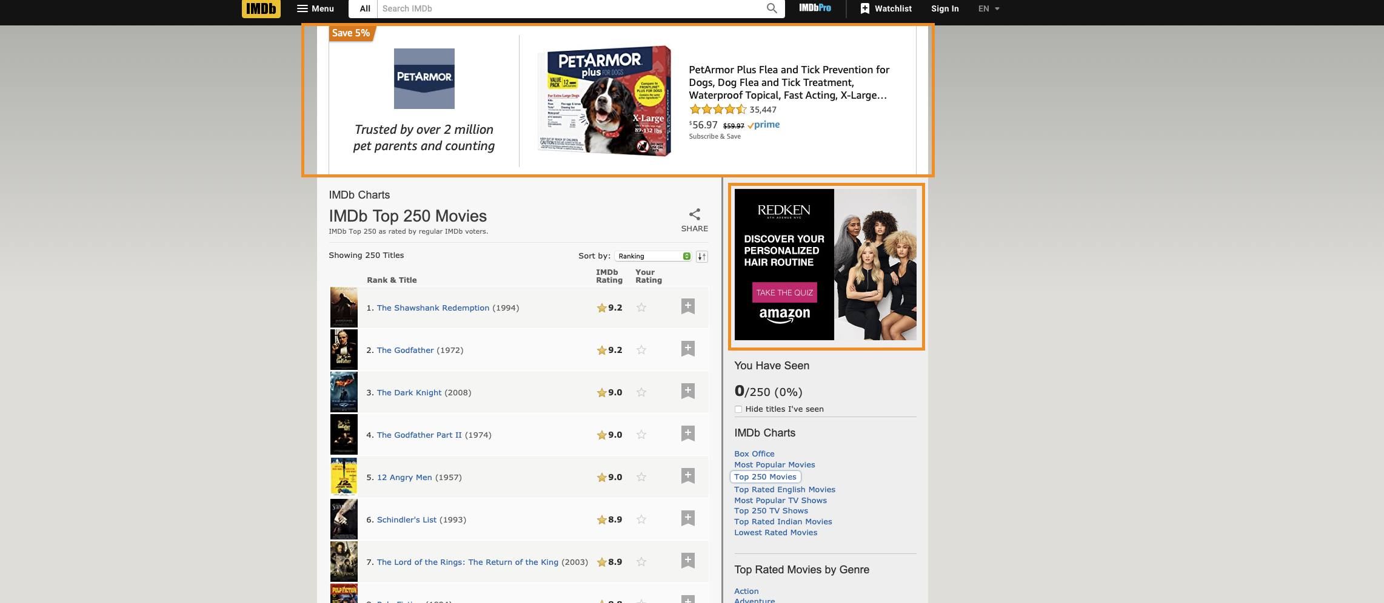Focus the Search IMDb field
The width and height of the screenshot is (1384, 603).
point(570,8)
